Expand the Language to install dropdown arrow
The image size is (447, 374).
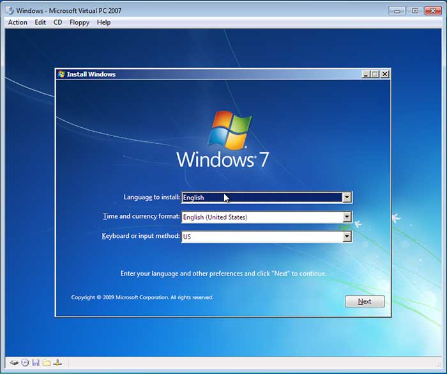point(347,198)
